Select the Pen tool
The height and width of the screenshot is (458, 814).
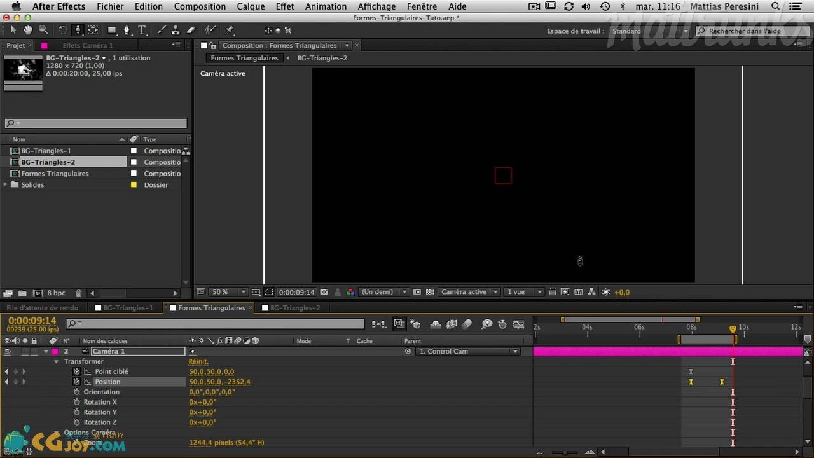click(127, 30)
